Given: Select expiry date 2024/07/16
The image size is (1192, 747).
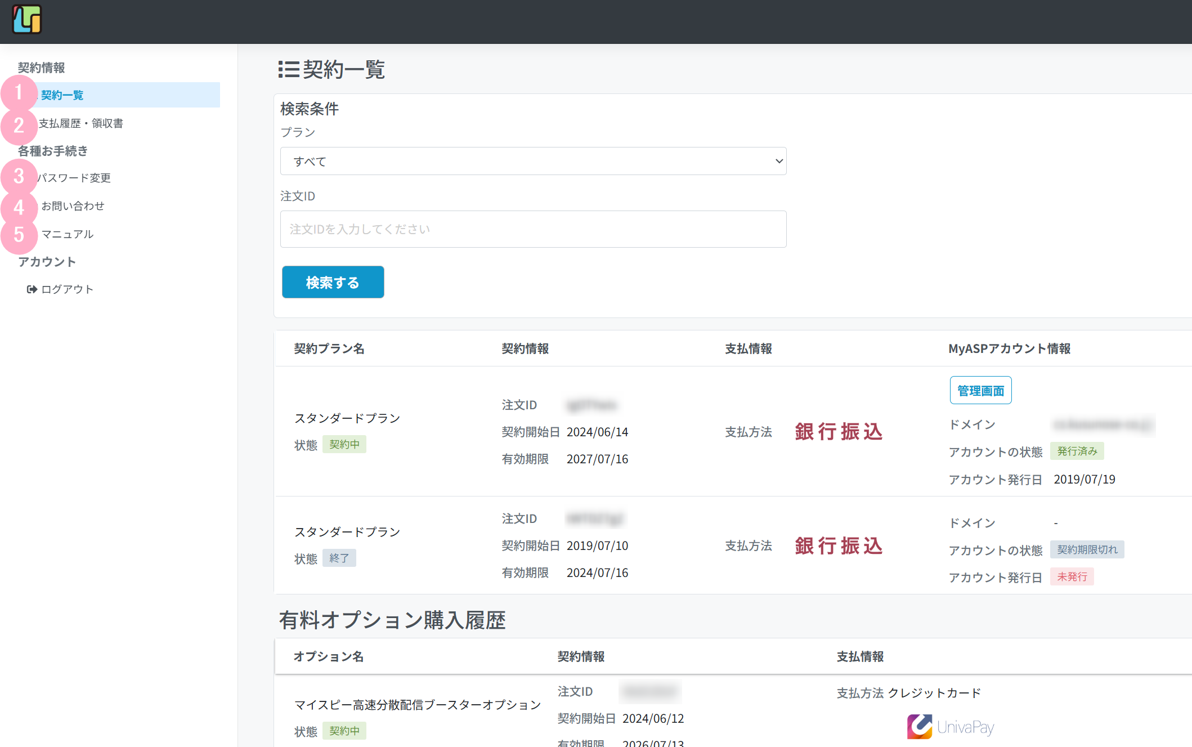Looking at the screenshot, I should [597, 572].
